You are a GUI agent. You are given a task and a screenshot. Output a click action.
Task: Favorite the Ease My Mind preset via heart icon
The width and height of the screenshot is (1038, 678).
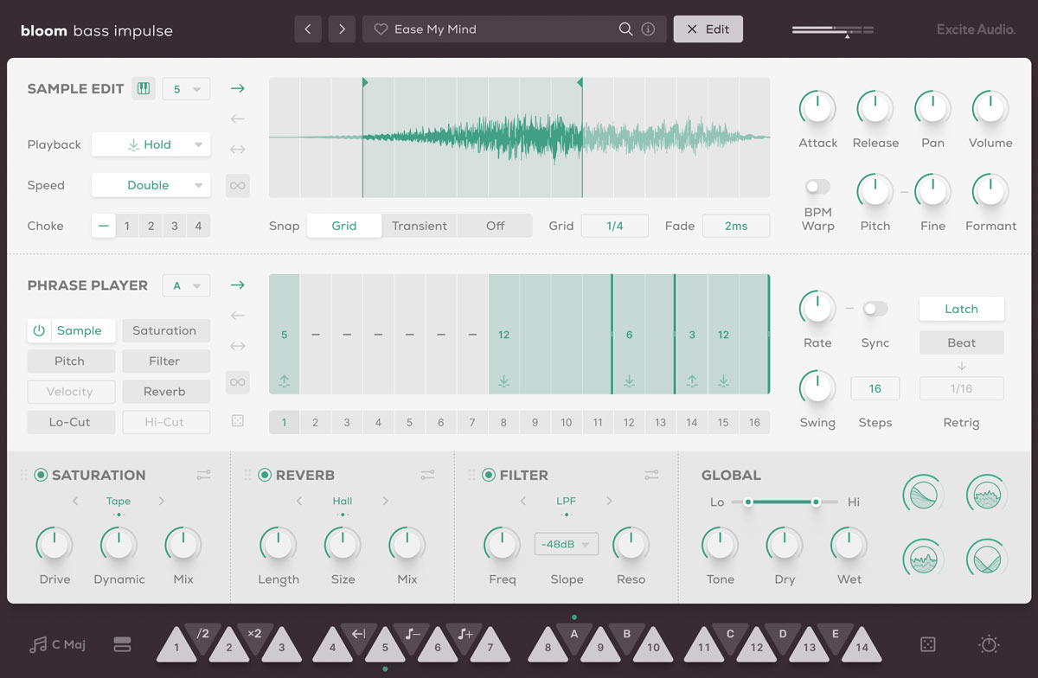tap(381, 29)
